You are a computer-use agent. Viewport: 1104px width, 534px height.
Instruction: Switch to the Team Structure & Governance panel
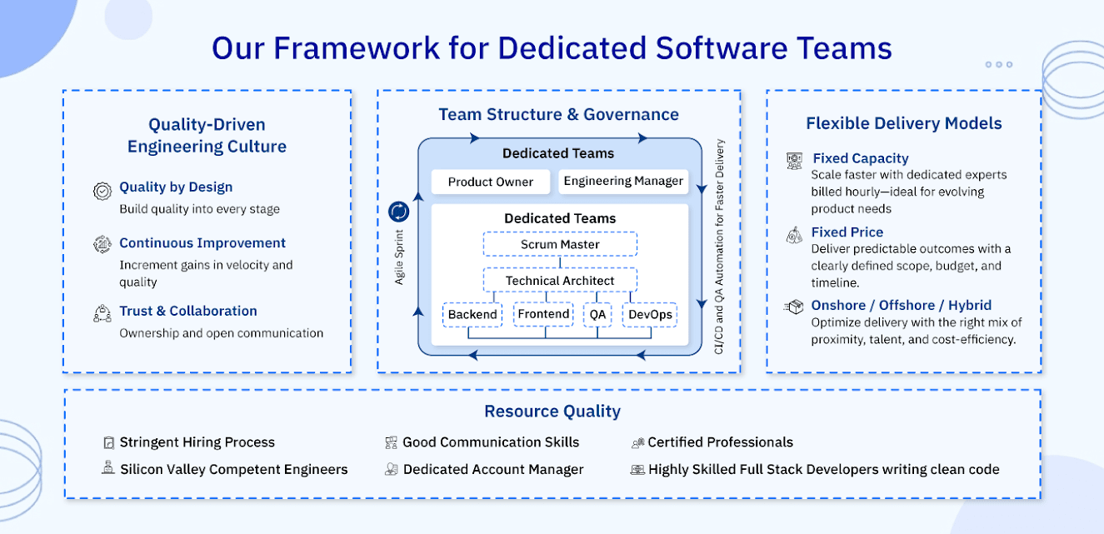coord(558,114)
